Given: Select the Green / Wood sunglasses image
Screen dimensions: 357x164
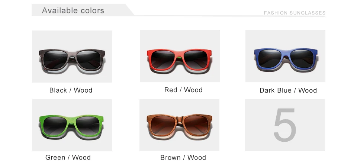Looking at the screenshot, I should pos(72,125).
